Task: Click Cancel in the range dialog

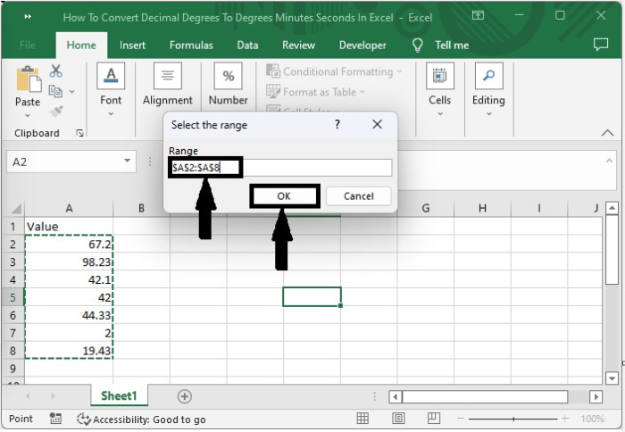Action: tap(358, 196)
